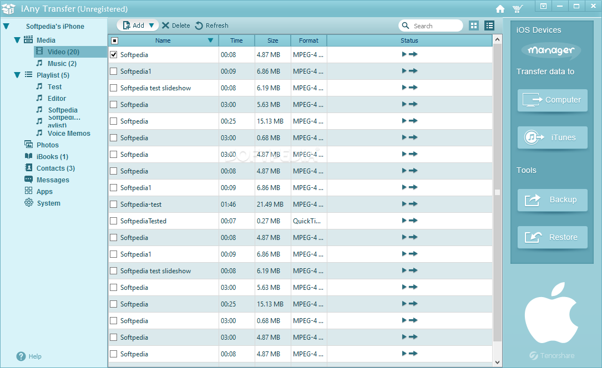Click the Refresh toolbar button

211,25
